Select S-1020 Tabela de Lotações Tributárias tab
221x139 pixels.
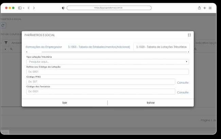161,47
